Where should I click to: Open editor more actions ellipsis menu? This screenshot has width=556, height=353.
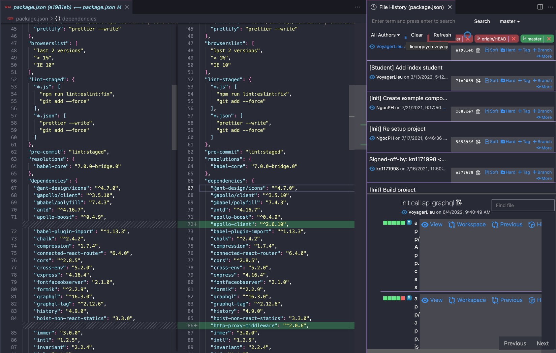click(357, 7)
